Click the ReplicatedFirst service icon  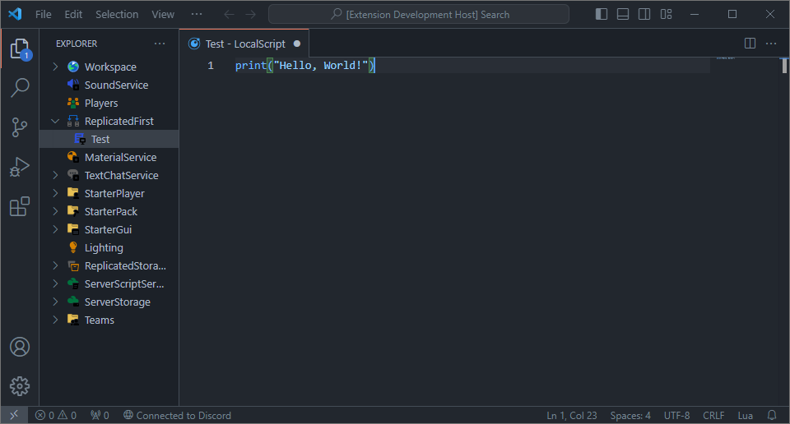point(73,121)
